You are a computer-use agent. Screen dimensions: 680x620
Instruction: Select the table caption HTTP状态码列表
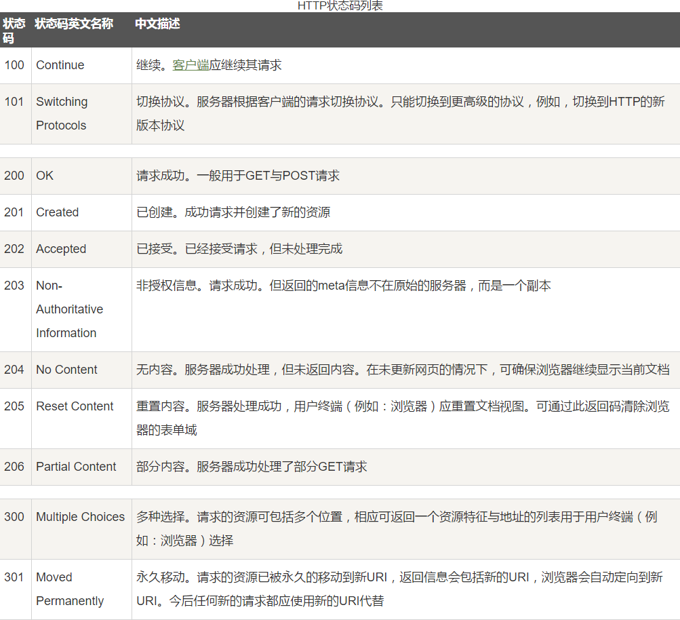[x=340, y=5]
